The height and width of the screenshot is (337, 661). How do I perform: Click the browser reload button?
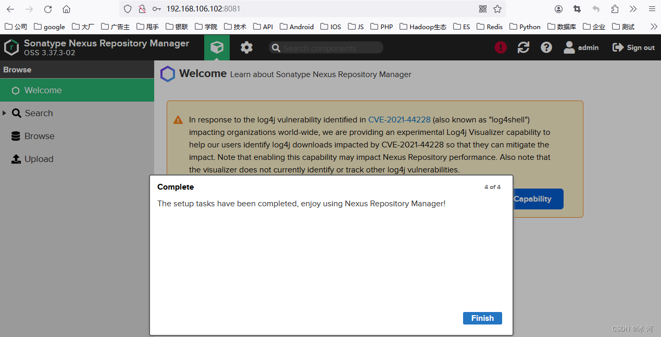48,9
